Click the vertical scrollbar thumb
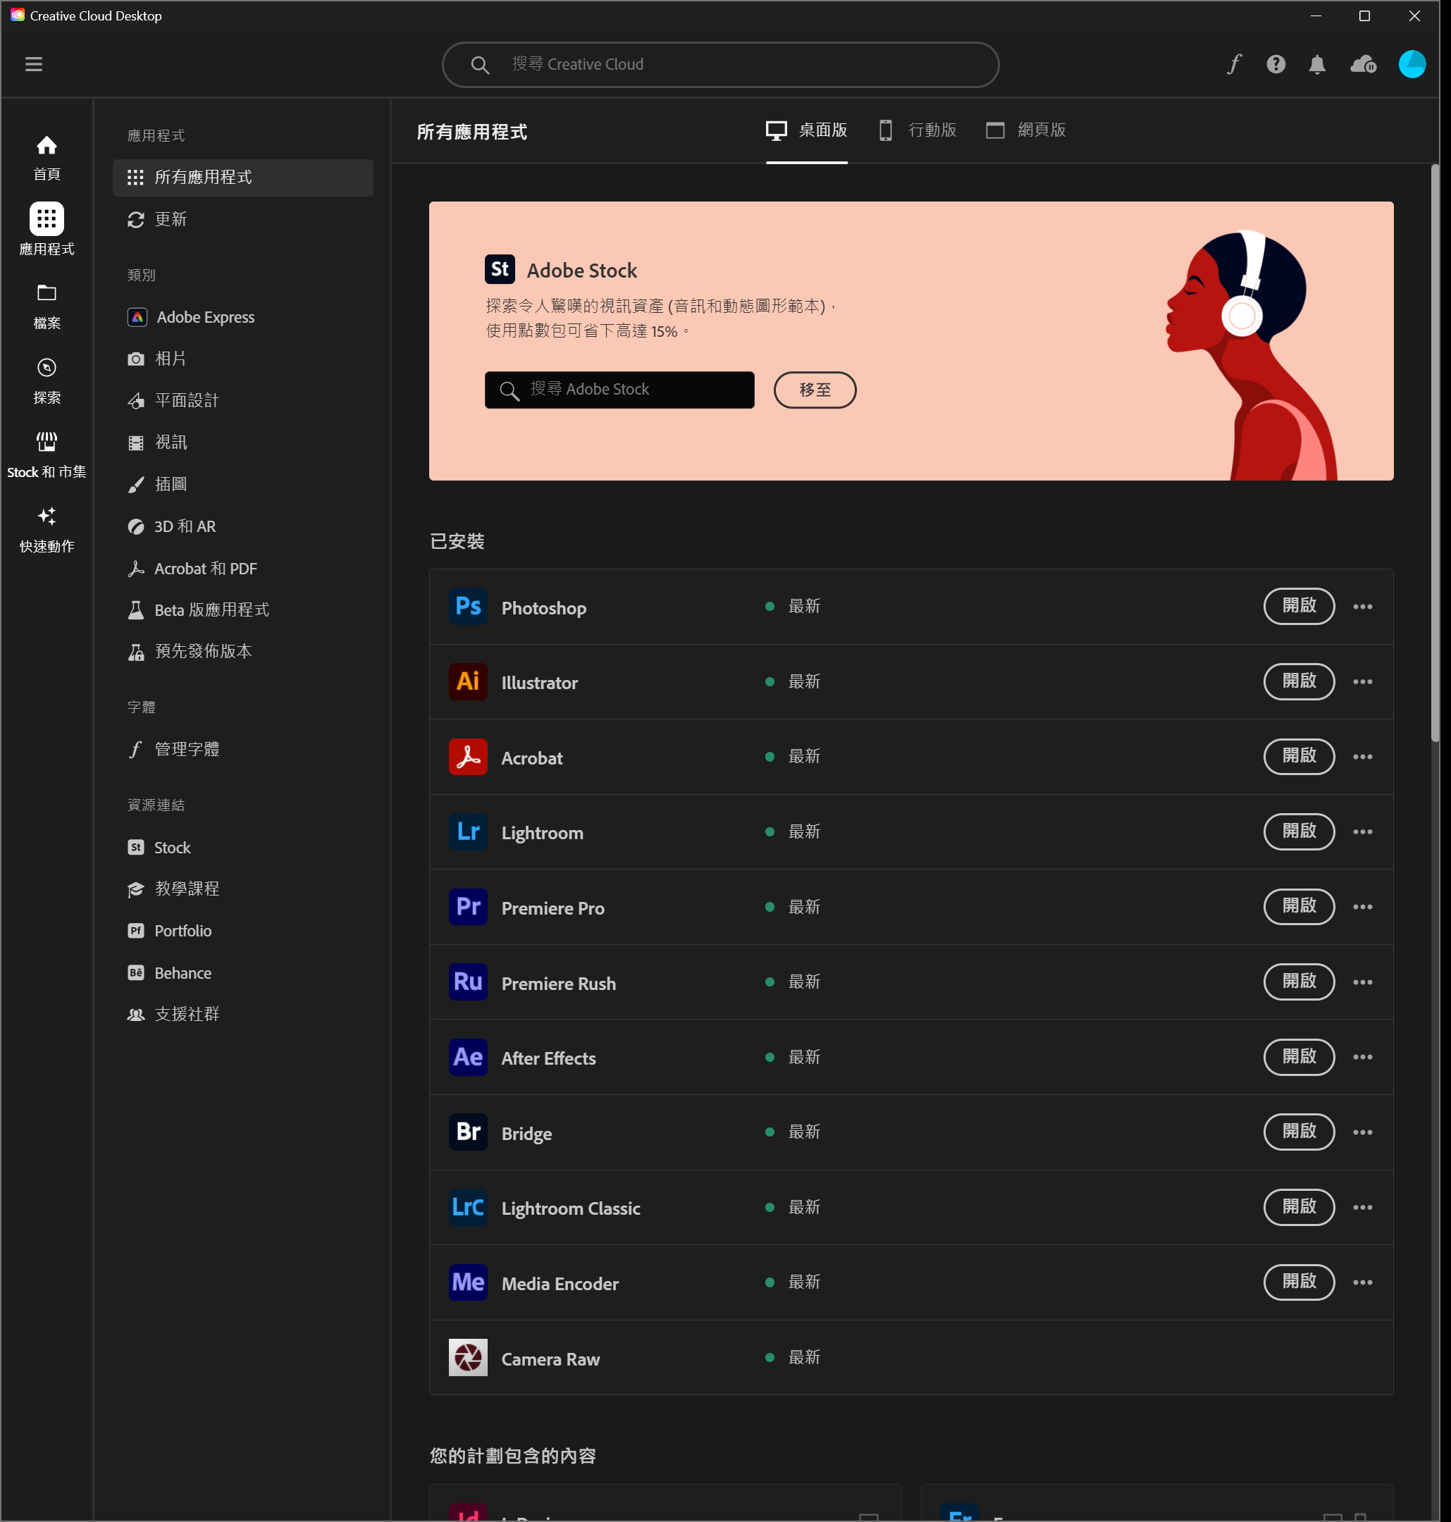Screen dimensions: 1451x1522 coord(1435,452)
